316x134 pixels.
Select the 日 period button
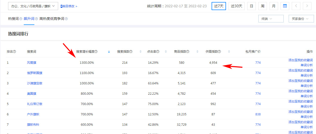pyautogui.click(x=252, y=6)
